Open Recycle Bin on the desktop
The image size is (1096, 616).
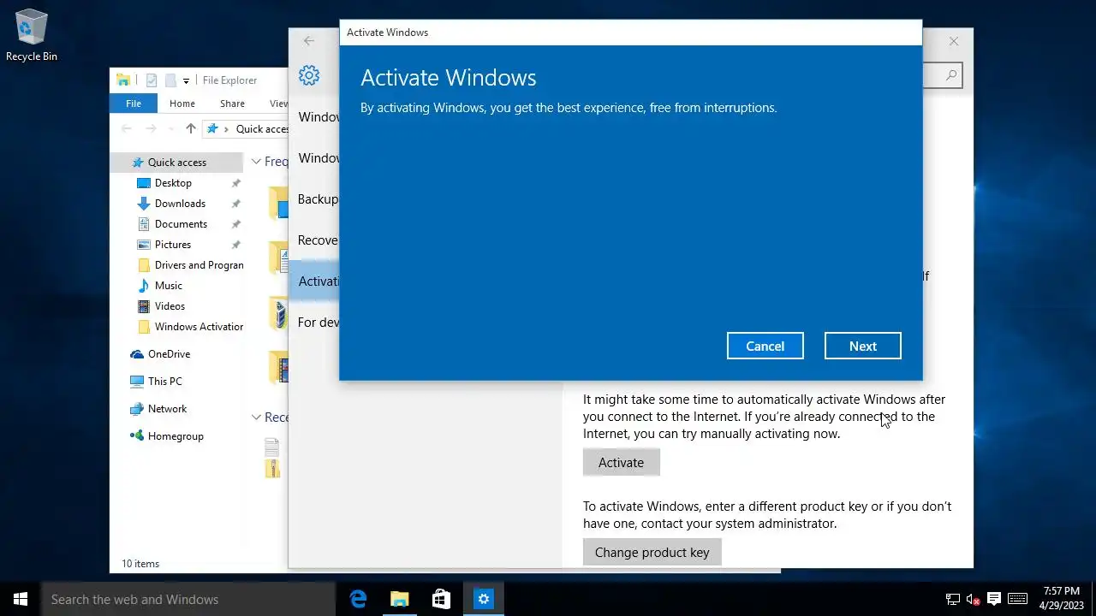click(32, 35)
